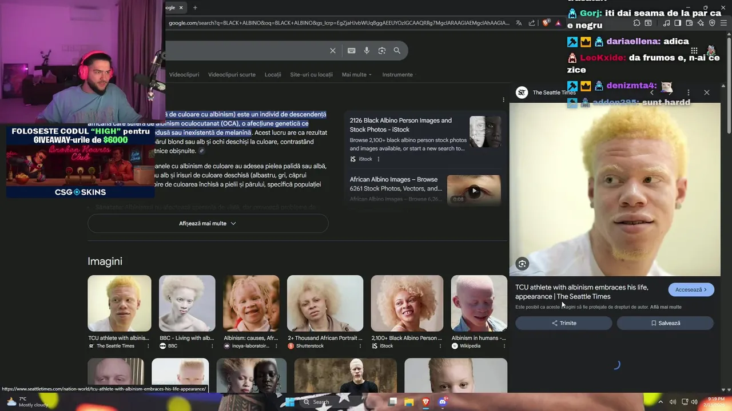The height and width of the screenshot is (411, 732).
Task: Open three-dot menu for The Seattle Times thumbnail
Action: [148, 346]
